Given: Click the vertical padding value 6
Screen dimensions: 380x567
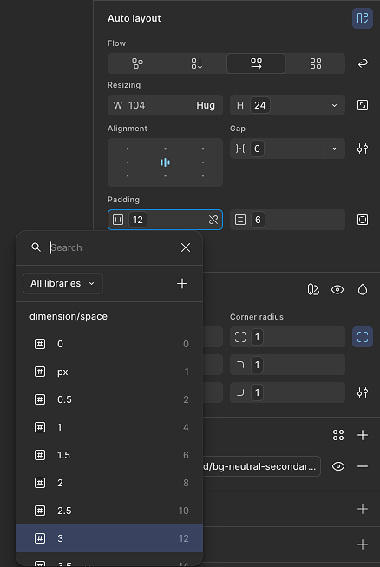Looking at the screenshot, I should tap(258, 220).
